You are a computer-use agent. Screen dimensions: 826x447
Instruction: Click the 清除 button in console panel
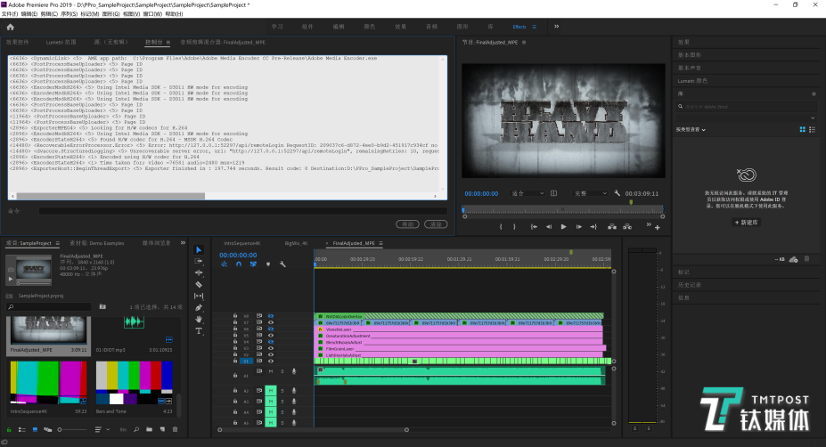click(x=435, y=224)
